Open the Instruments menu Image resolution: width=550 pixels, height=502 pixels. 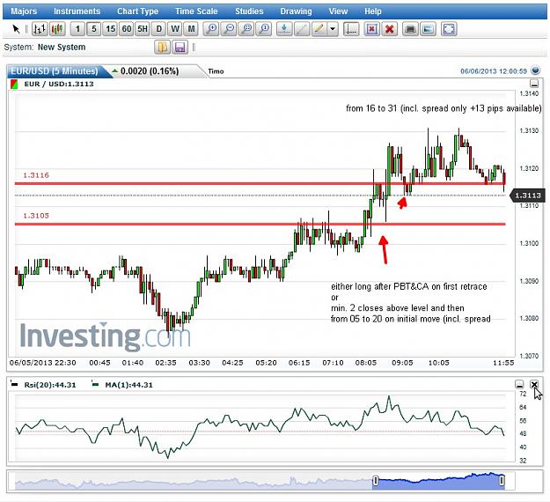click(77, 11)
